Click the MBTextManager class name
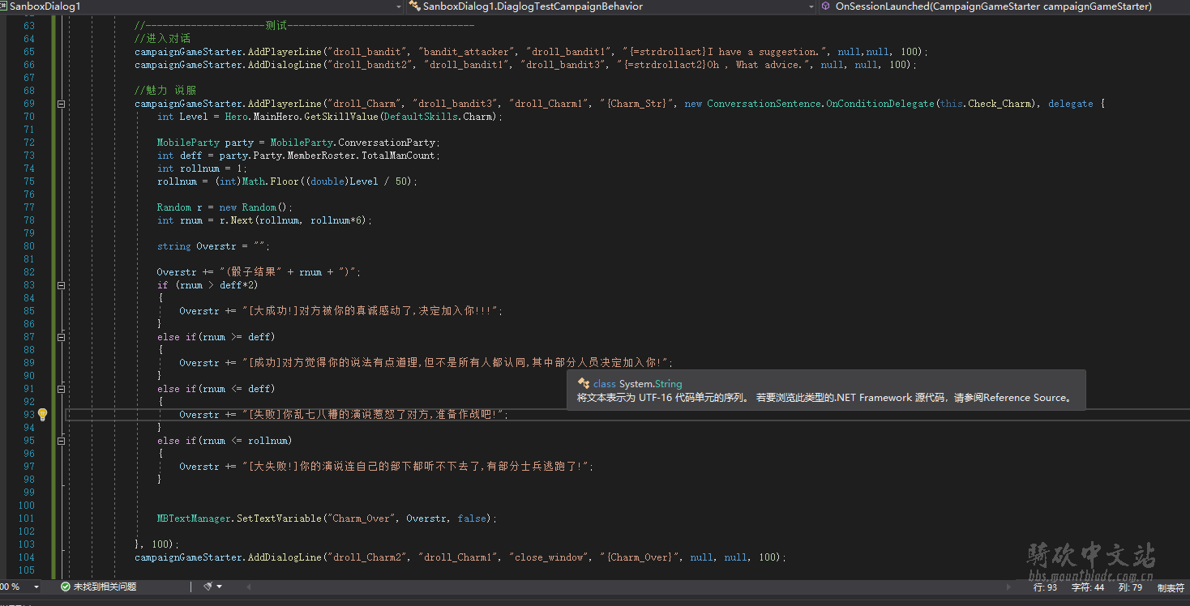The height and width of the screenshot is (606, 1190). [195, 519]
